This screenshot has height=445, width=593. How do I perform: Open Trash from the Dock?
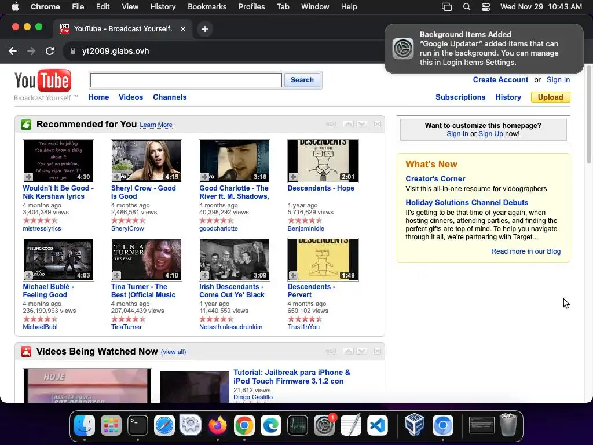point(508,425)
